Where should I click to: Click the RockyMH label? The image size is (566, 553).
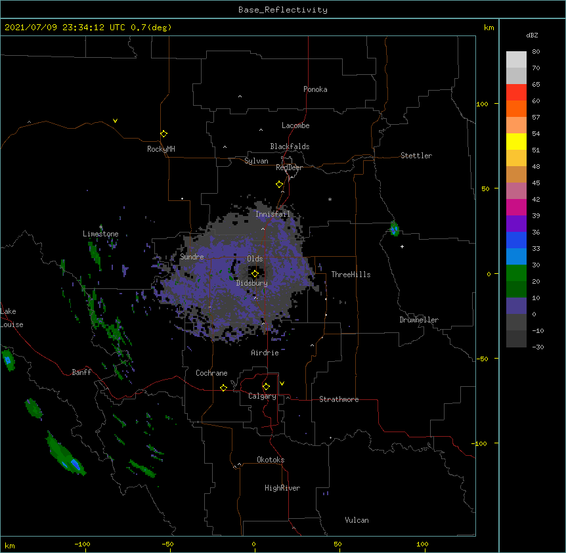coord(161,148)
